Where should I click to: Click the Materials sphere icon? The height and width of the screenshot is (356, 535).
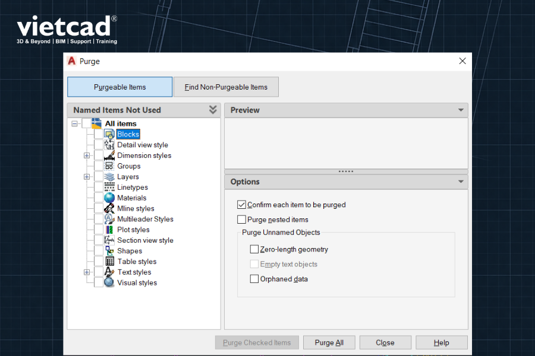point(109,198)
